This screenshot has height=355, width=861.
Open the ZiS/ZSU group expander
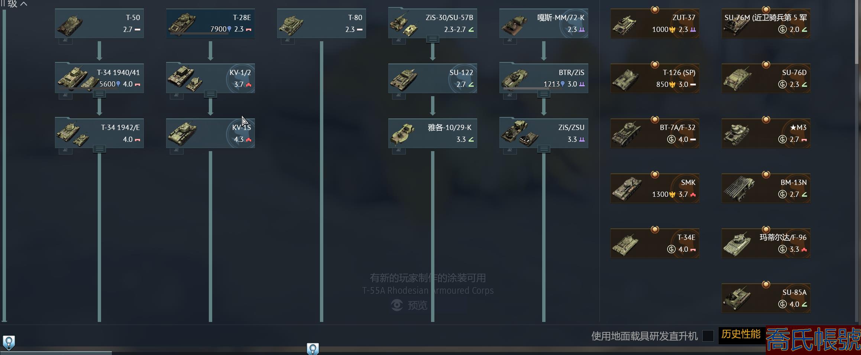(x=544, y=149)
